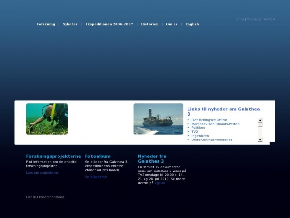Open the Kontakt link
This screenshot has width=290, height=218.
pos(269,19)
